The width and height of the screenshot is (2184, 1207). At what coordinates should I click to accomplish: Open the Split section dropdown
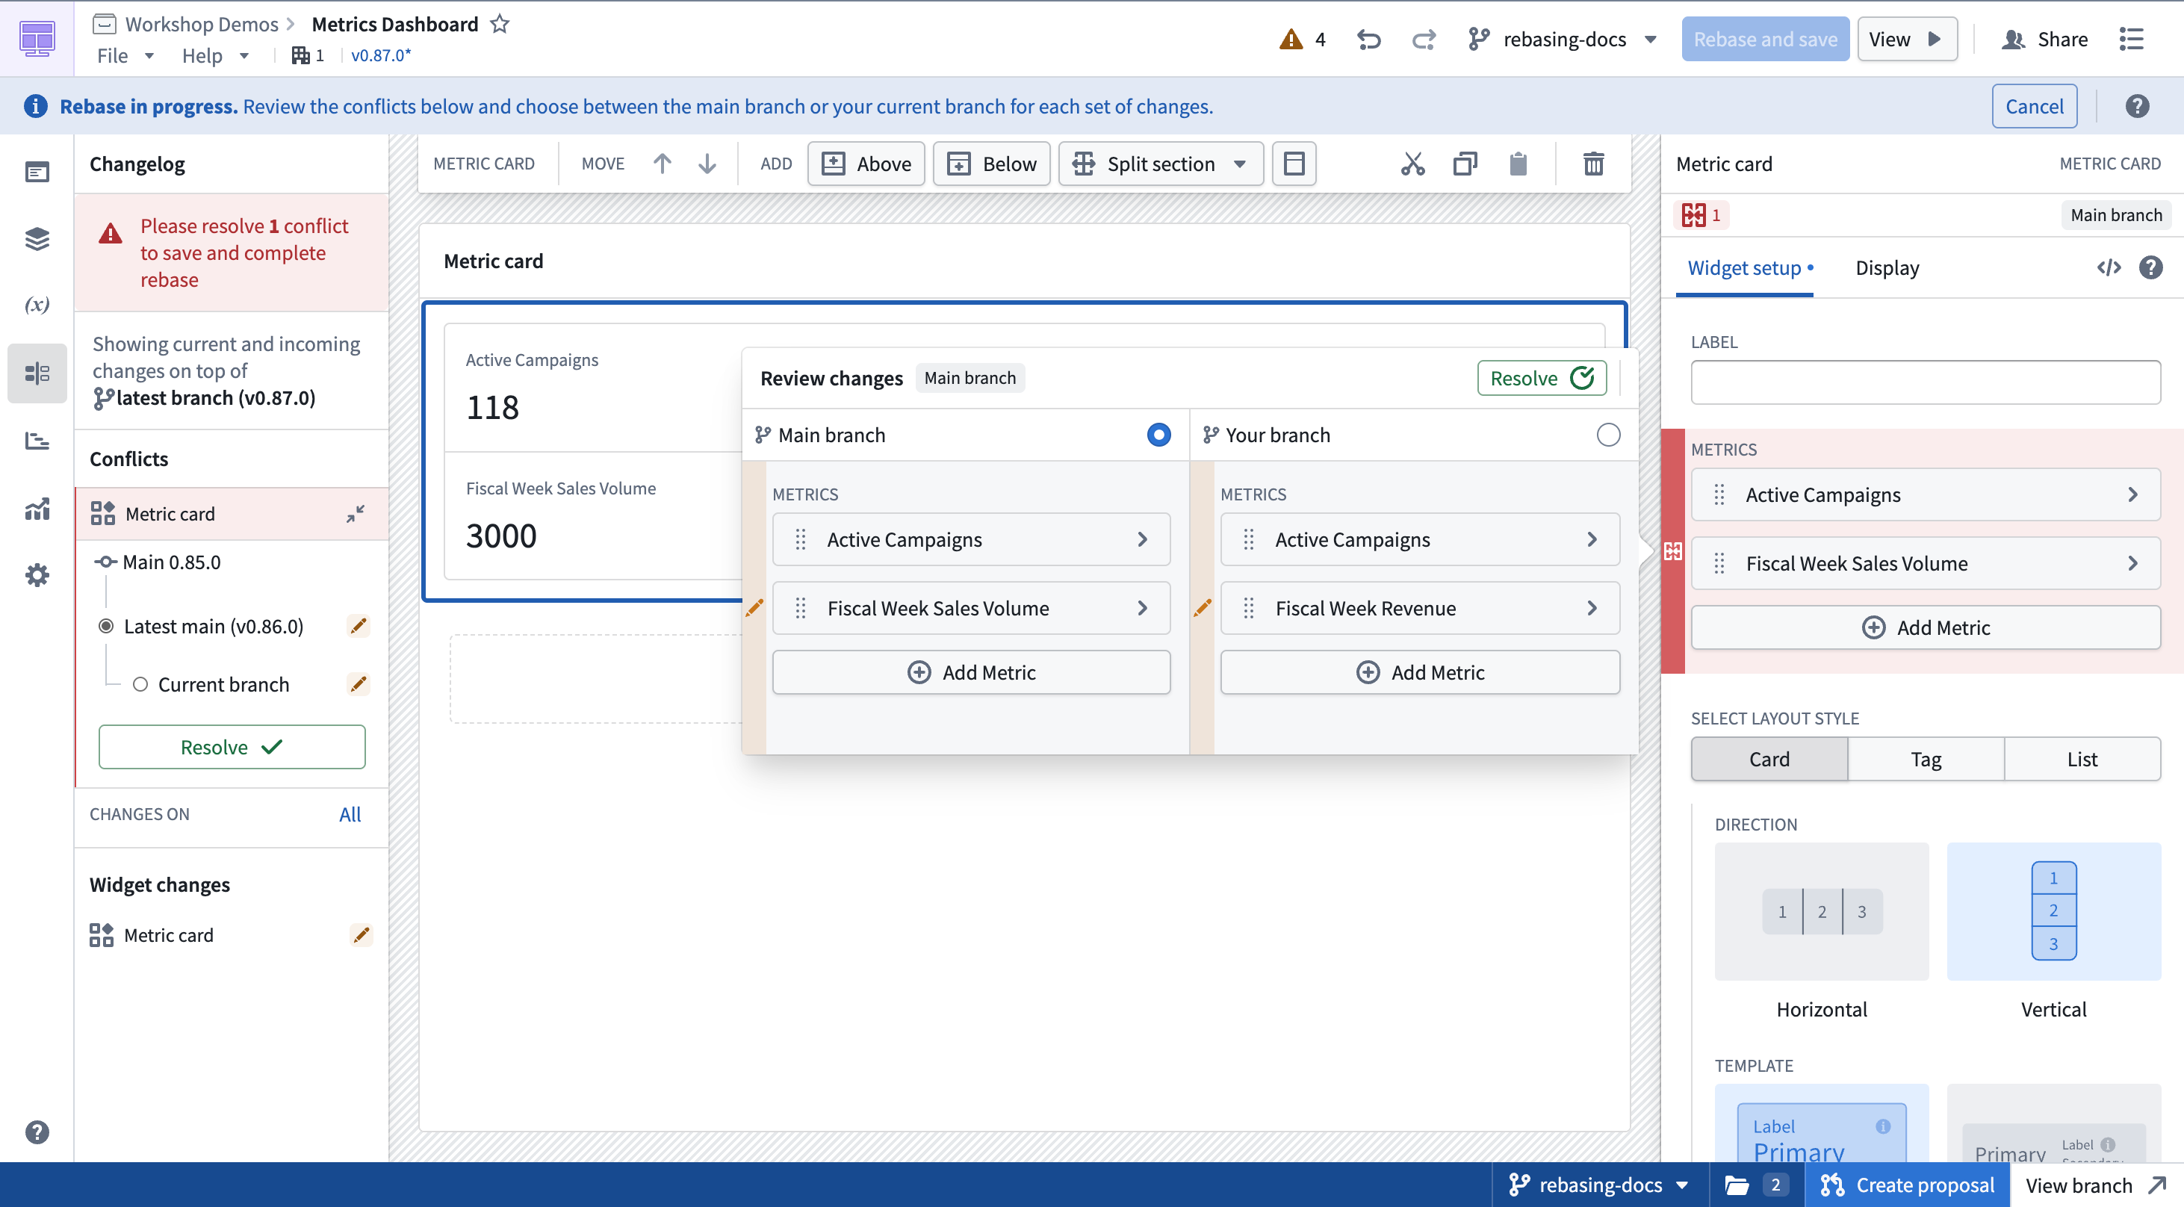[x=1160, y=164]
